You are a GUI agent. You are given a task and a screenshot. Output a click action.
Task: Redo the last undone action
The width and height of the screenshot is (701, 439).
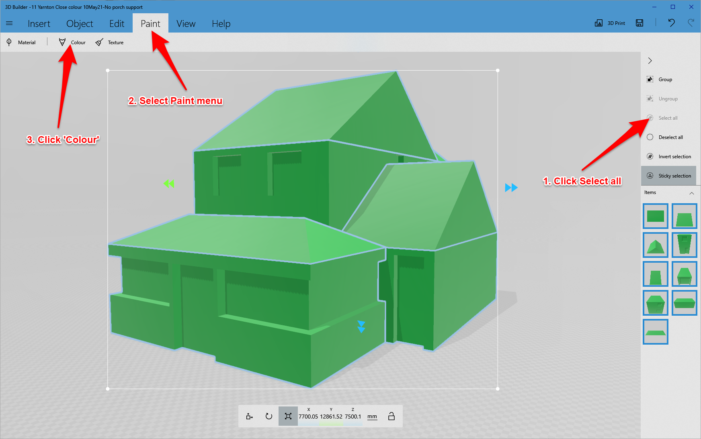pos(691,23)
